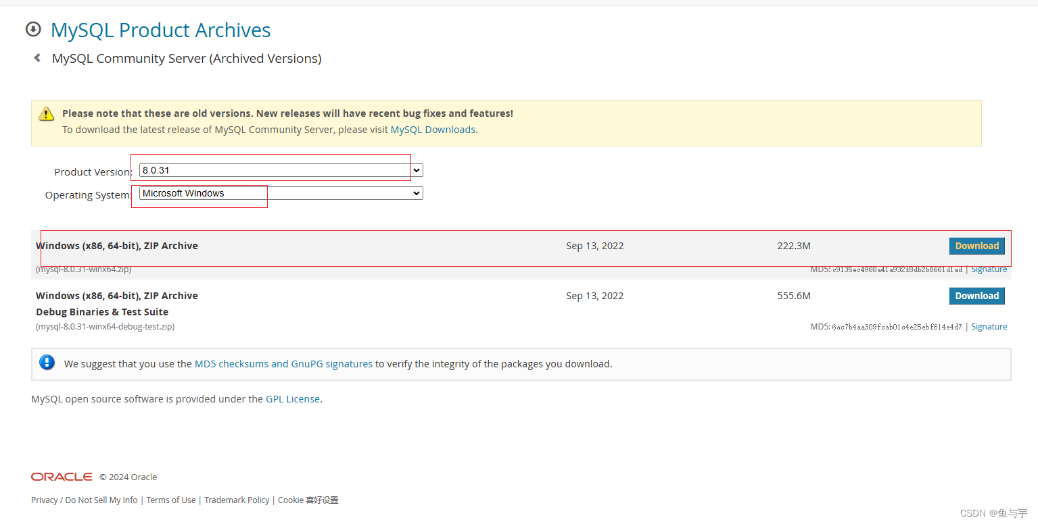The image size is (1038, 524).
Task: Click the Oracle logo in footer
Action: click(62, 477)
